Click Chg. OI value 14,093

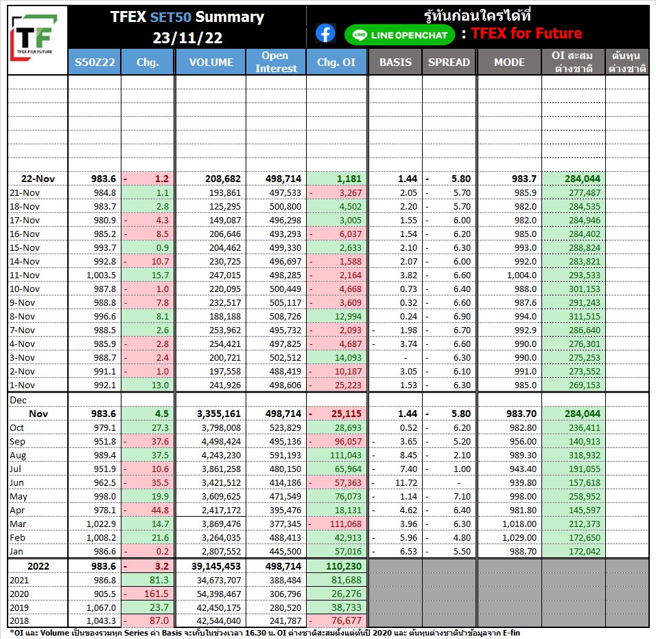pyautogui.click(x=348, y=358)
